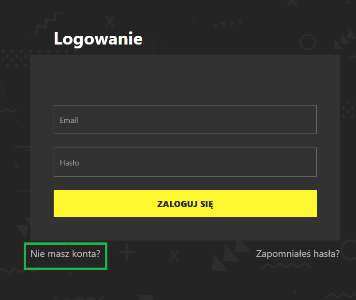Click the ZALOGUJ SIĘ label text
356x300 pixels.
[185, 204]
